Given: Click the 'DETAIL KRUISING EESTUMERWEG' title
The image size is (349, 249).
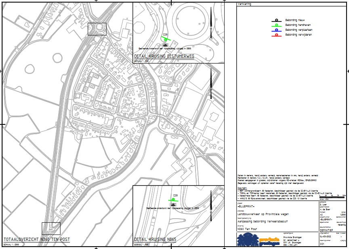Looking at the screenshot, I should tap(164, 57).
